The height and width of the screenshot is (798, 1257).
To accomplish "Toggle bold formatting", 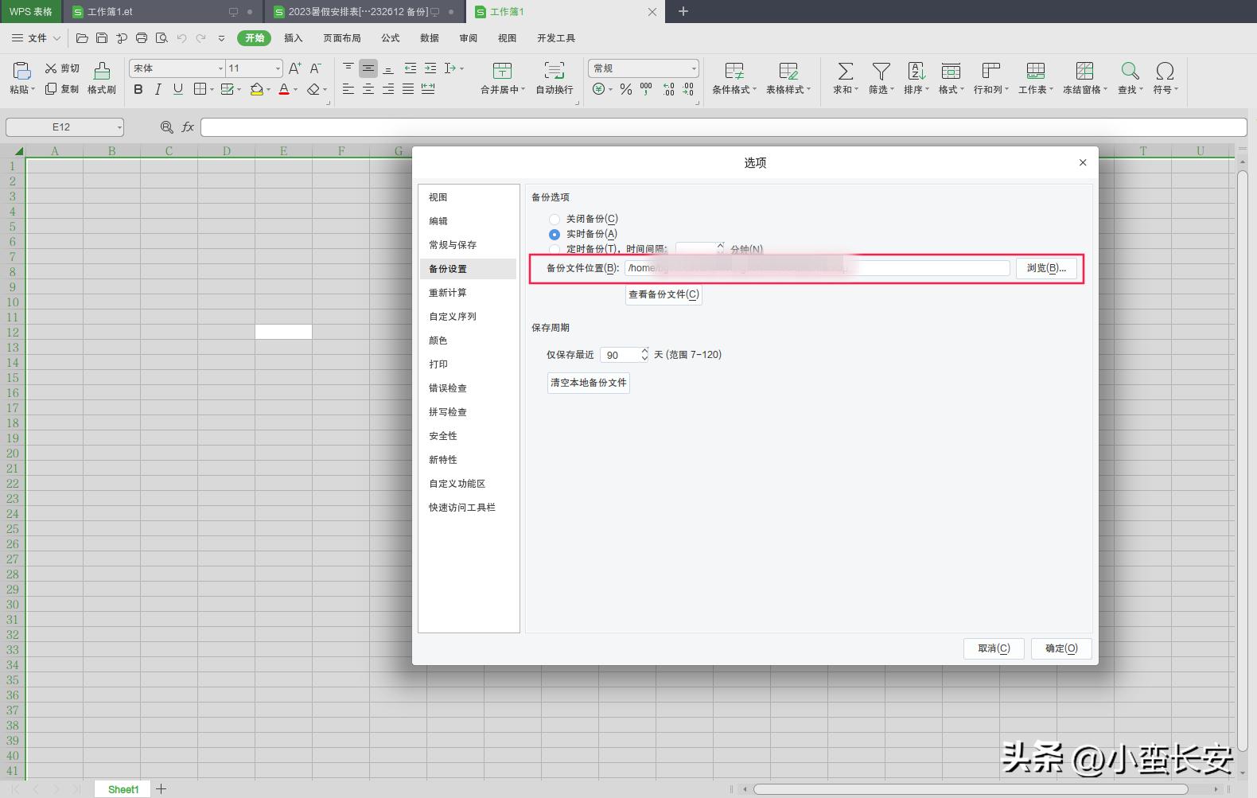I will point(138,89).
